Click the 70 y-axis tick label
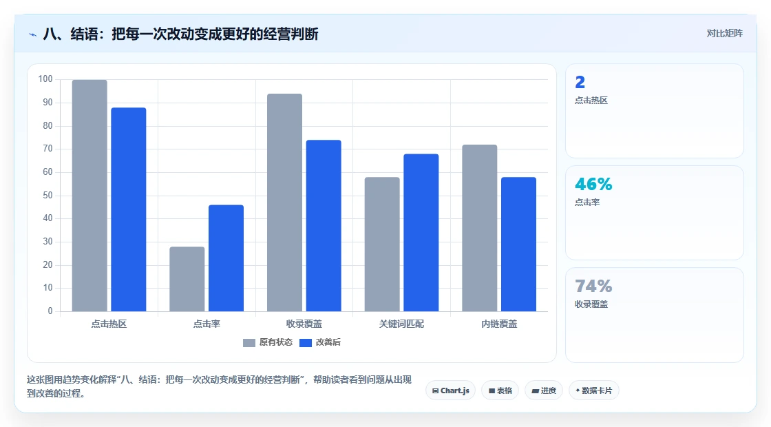Viewport: 771px width, 427px height. click(x=47, y=149)
